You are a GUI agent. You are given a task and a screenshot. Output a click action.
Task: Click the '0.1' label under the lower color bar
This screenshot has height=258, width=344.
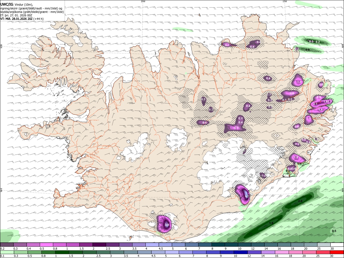2,256
